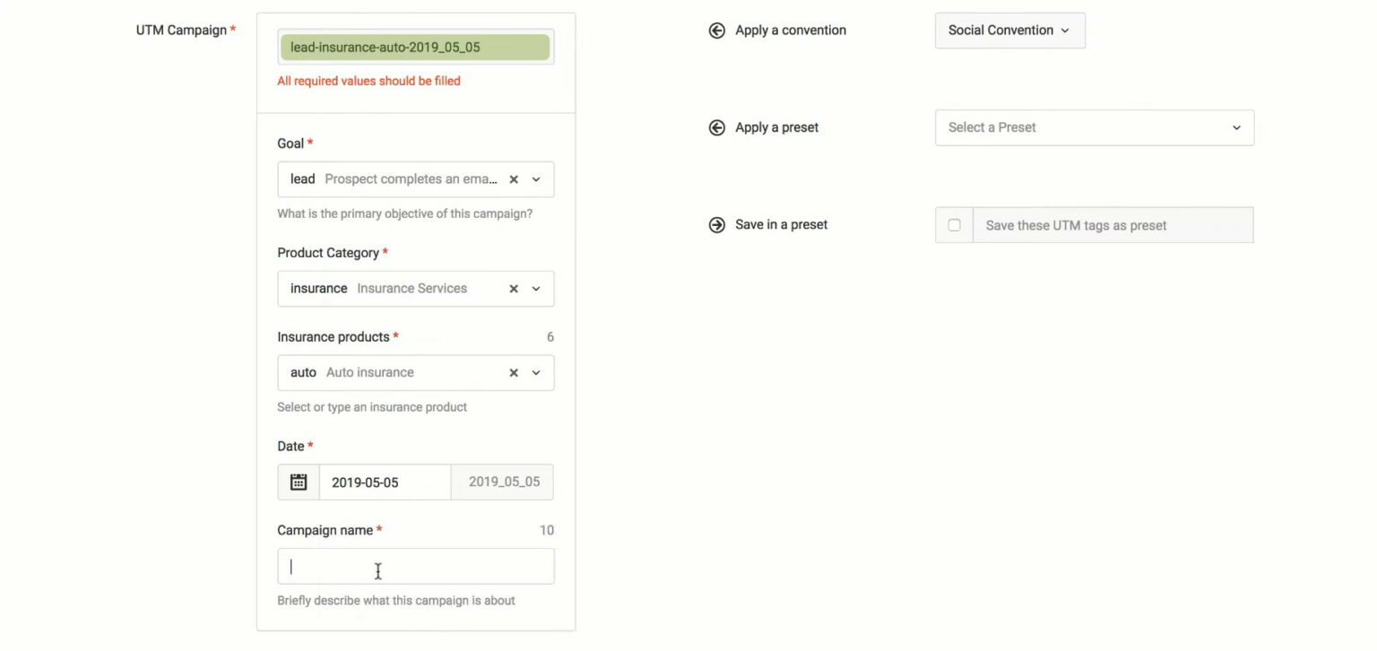This screenshot has width=1377, height=651.
Task: Click in the empty Campaign name field
Action: 415,565
